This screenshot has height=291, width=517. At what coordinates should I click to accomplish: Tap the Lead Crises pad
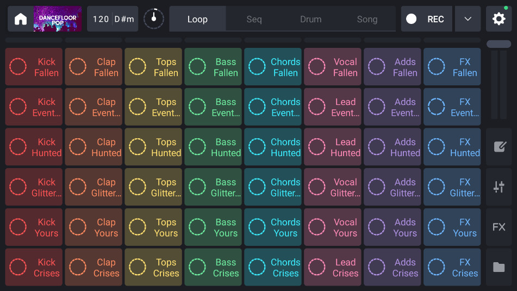(x=333, y=267)
